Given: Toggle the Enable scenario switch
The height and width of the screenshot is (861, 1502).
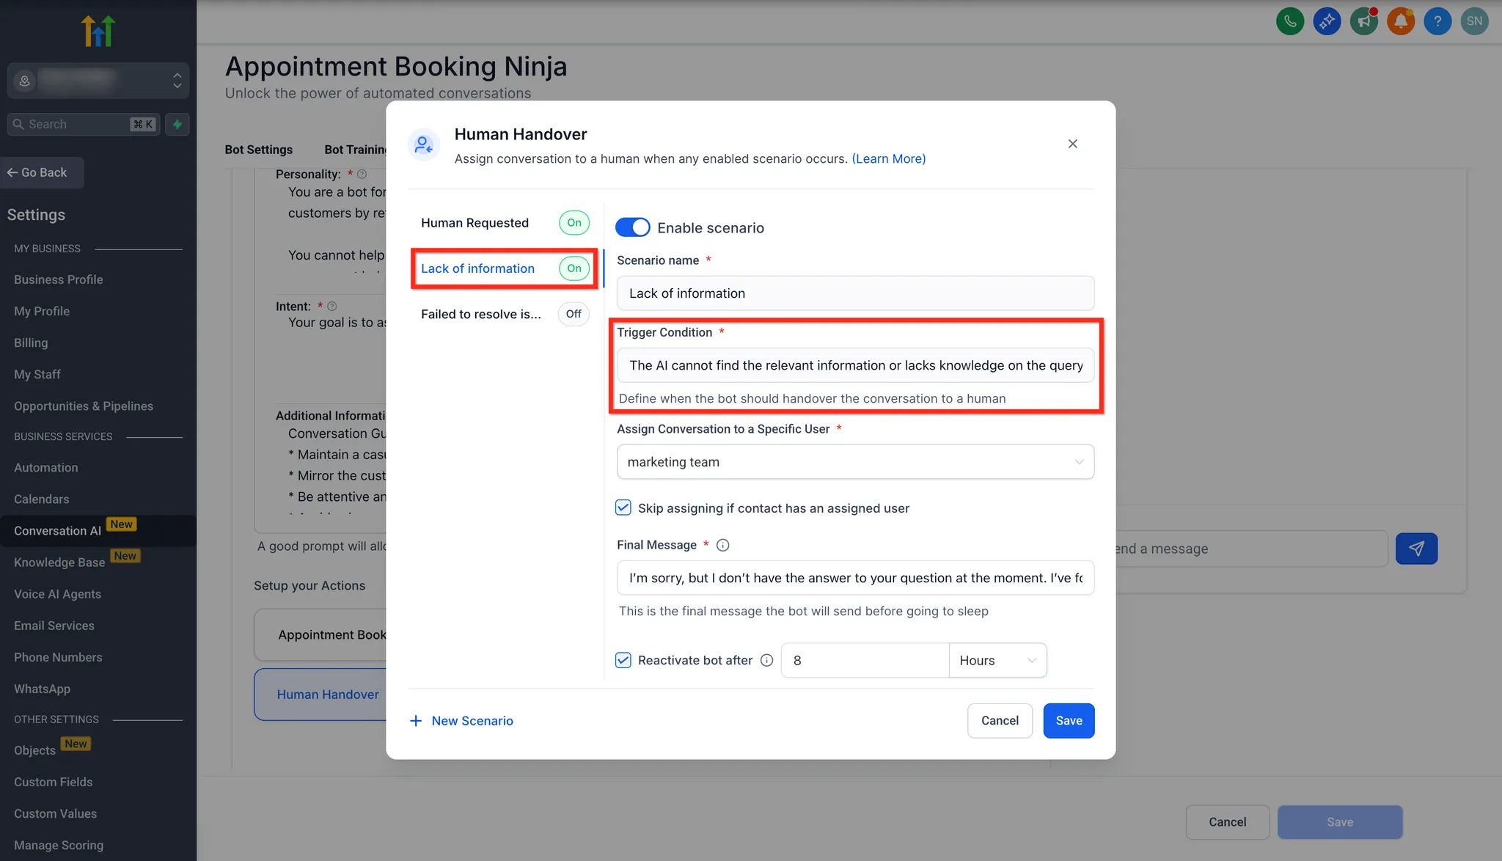Looking at the screenshot, I should click(632, 227).
